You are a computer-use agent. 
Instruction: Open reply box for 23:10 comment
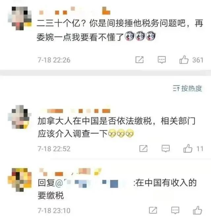[175, 210]
